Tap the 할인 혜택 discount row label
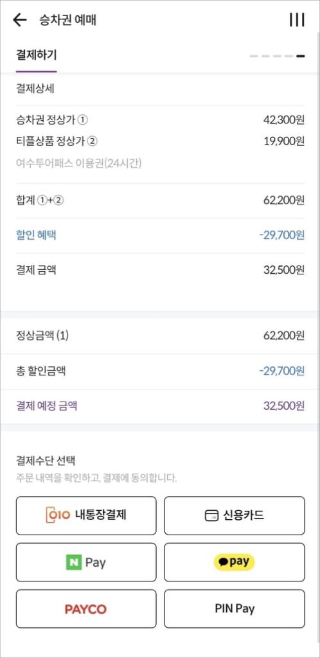Image resolution: width=320 pixels, height=658 pixels. tap(36, 235)
